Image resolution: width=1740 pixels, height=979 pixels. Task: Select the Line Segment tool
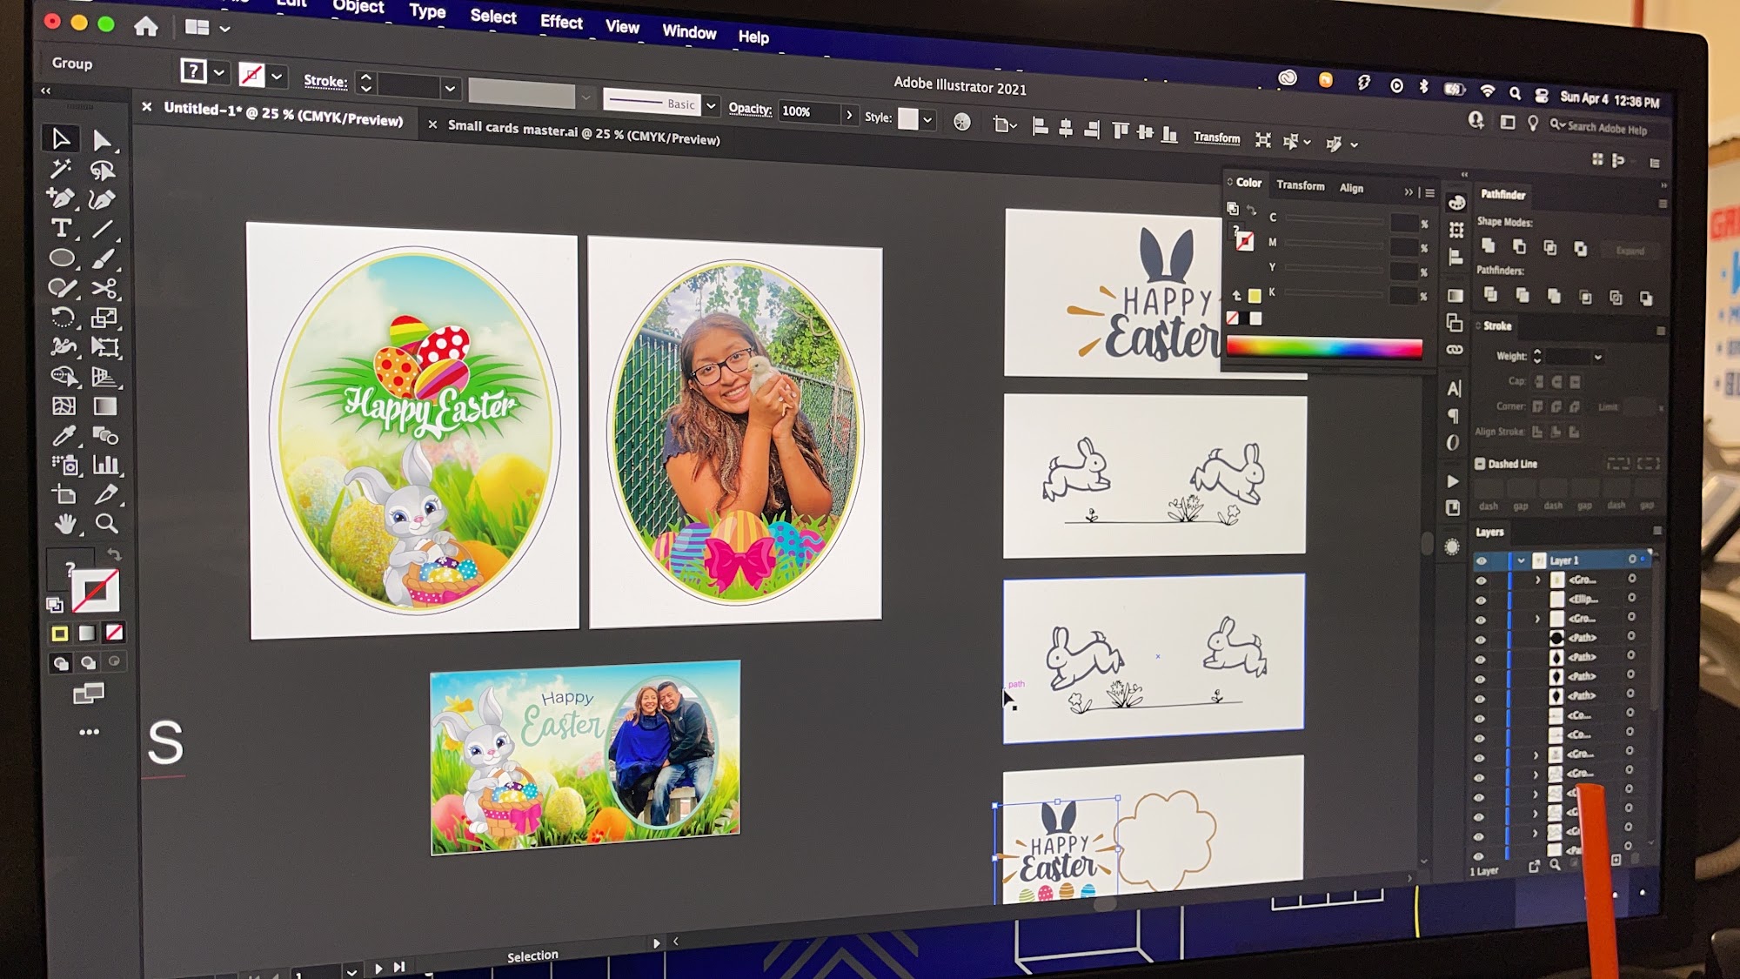(x=104, y=230)
